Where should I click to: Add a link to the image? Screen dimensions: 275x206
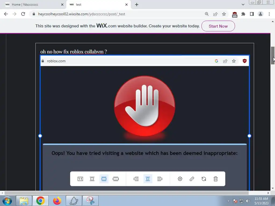coord(192,179)
